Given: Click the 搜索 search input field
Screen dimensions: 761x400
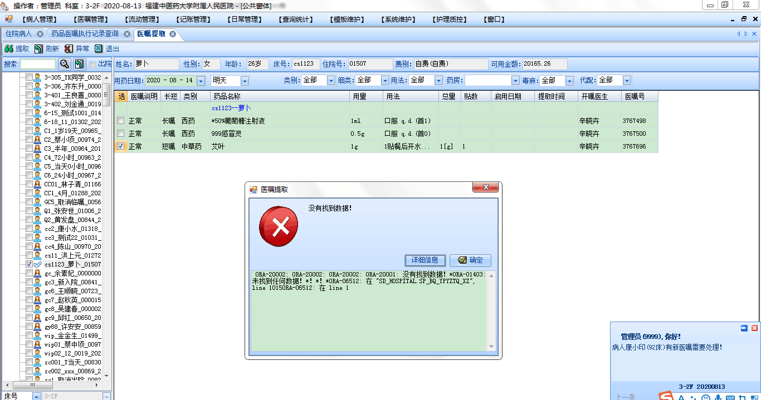Looking at the screenshot, I should click(x=38, y=64).
